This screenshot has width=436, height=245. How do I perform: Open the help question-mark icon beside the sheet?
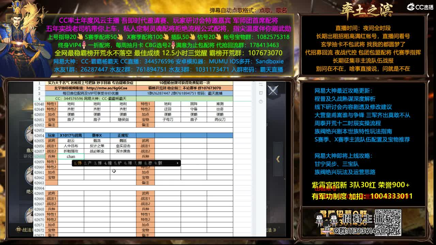[x=261, y=101]
